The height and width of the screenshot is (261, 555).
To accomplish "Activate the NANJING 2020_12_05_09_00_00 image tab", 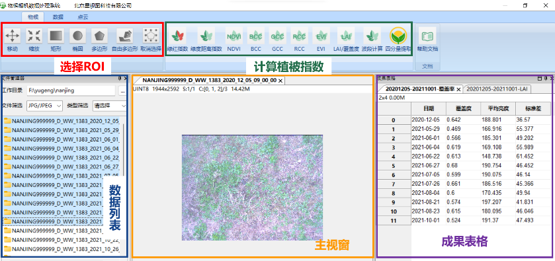I will [209, 81].
